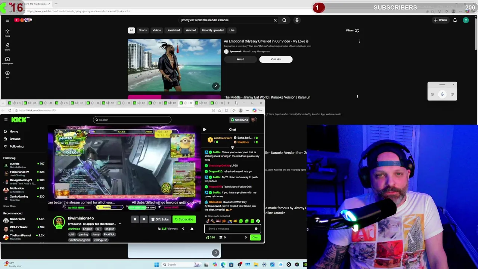Collapse the Kick chat panel icon
This screenshot has height=269, width=478.
(204, 130)
